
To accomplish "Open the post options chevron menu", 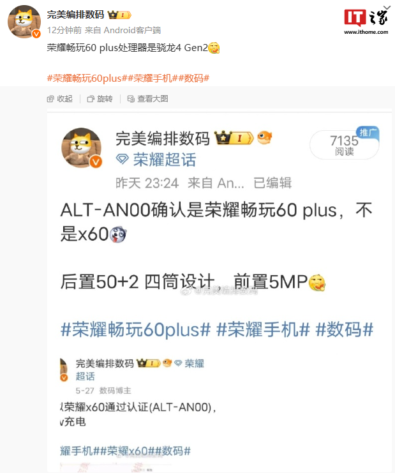I will pyautogui.click(x=387, y=8).
